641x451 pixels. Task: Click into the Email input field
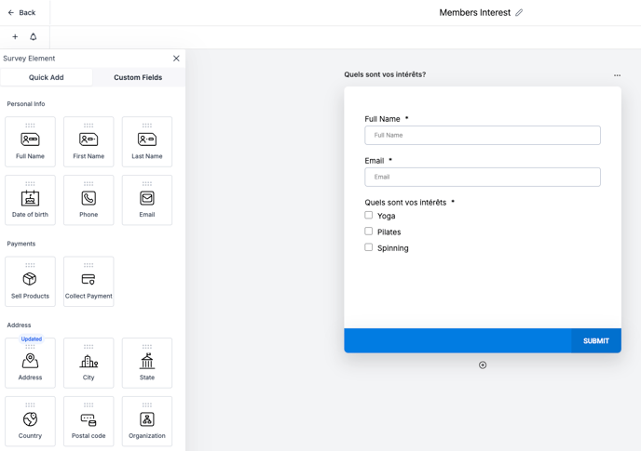click(x=483, y=177)
